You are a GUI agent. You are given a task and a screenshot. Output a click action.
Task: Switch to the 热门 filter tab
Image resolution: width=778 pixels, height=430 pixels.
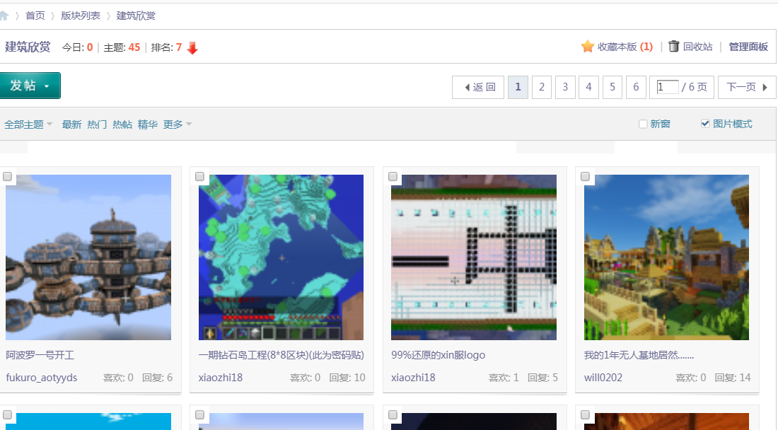pyautogui.click(x=97, y=124)
